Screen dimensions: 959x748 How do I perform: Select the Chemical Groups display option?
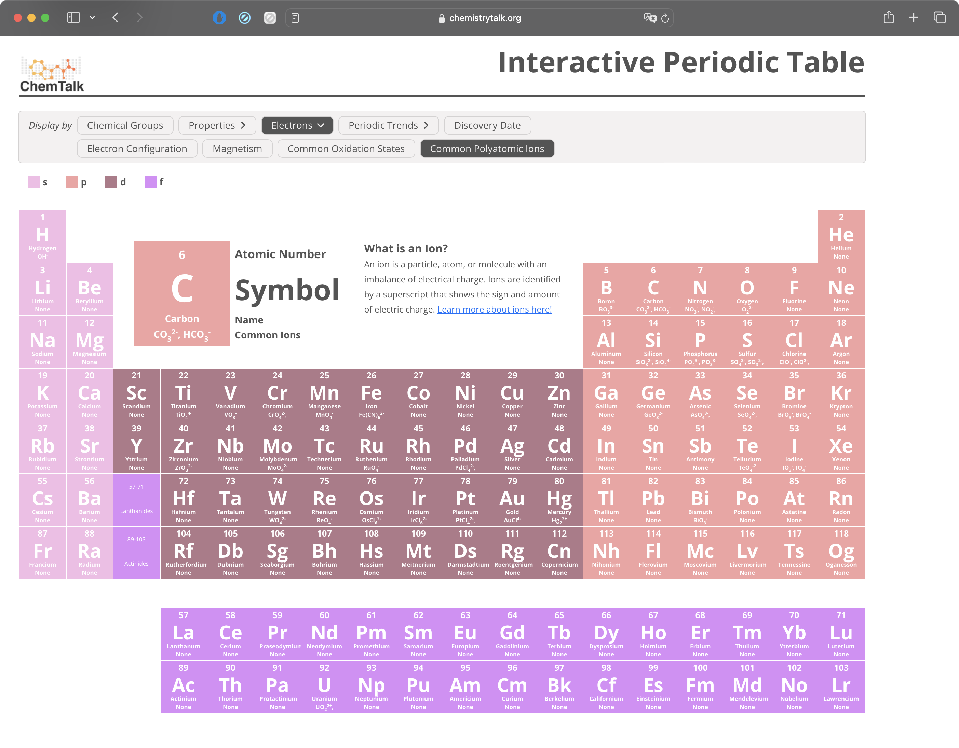[125, 125]
